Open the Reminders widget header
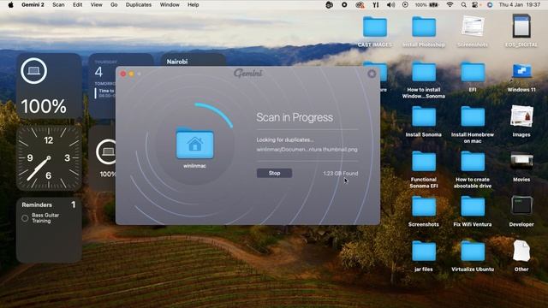This screenshot has width=548, height=308. click(x=37, y=205)
